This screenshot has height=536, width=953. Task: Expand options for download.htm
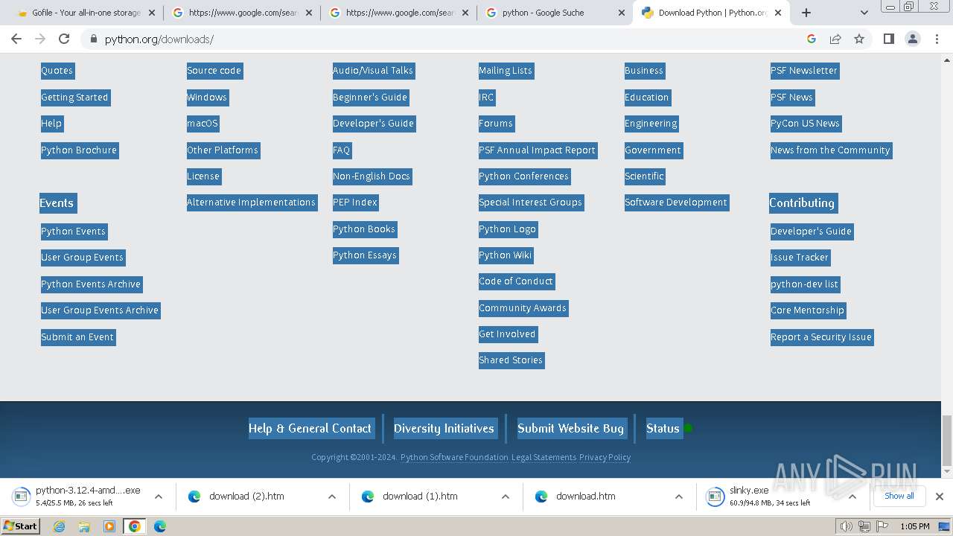pyautogui.click(x=679, y=496)
